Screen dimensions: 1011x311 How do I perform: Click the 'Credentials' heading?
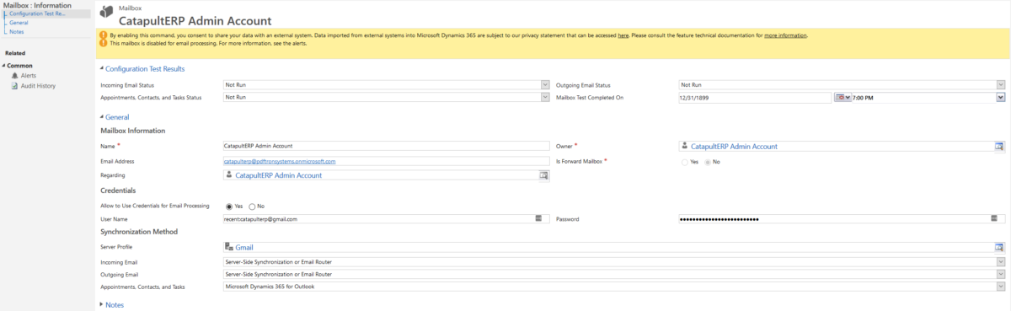[118, 190]
